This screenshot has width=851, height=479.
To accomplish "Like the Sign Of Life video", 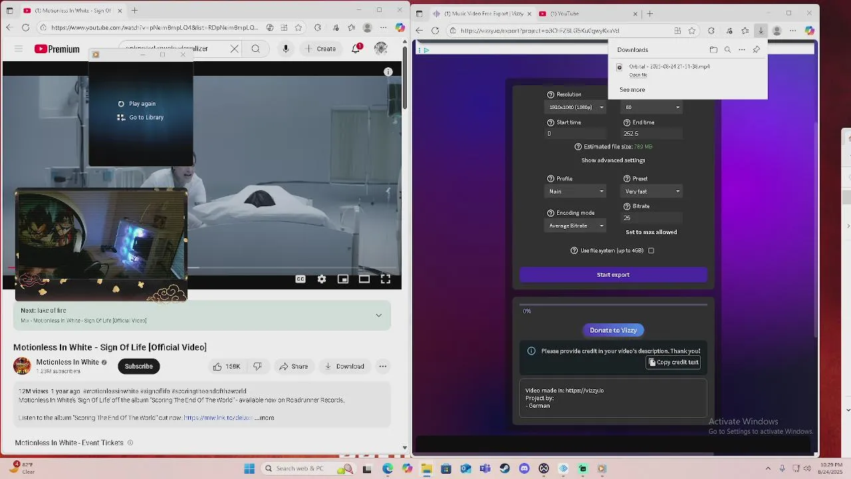I will click(x=227, y=366).
